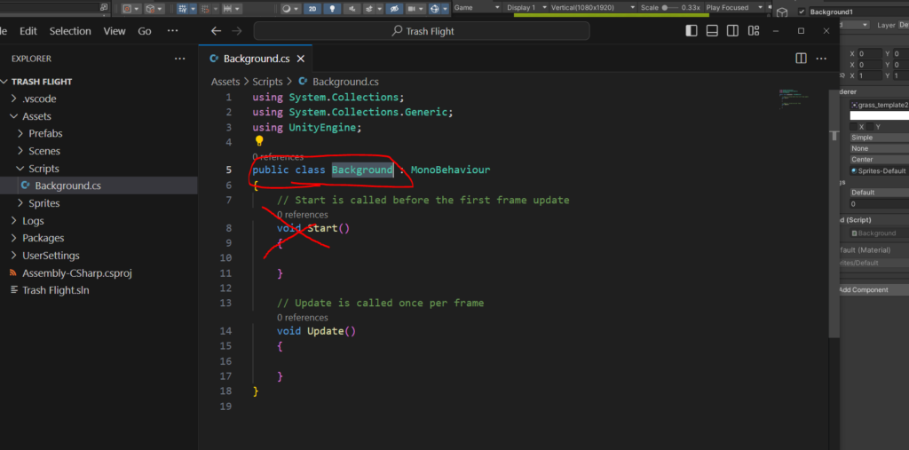Open the View menu
Viewport: 909px width, 450px height.
pyautogui.click(x=115, y=31)
